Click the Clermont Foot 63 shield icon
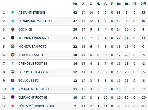Viewport: 148px width, 110px height. pos(13,97)
